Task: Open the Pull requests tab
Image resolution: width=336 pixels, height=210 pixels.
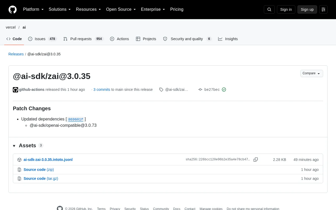Action: point(83,39)
